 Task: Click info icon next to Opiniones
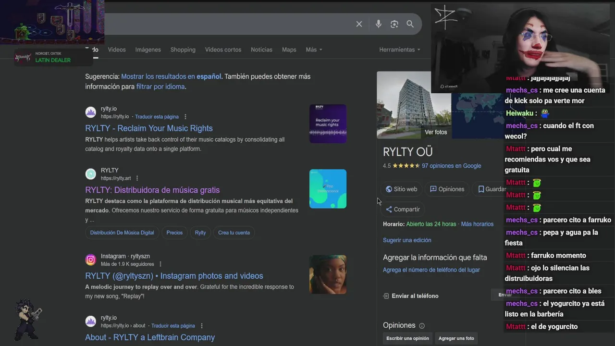[422, 326]
